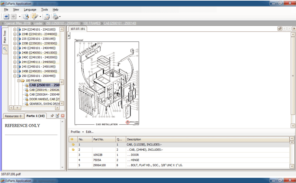Open the dropdown beside the paperclip icon
296x183 pixels.
40,17
